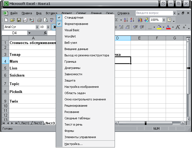Viewport: 192px width, 148px height.
Task: Expand the font size dropdown showing 10
Action: (48, 27)
